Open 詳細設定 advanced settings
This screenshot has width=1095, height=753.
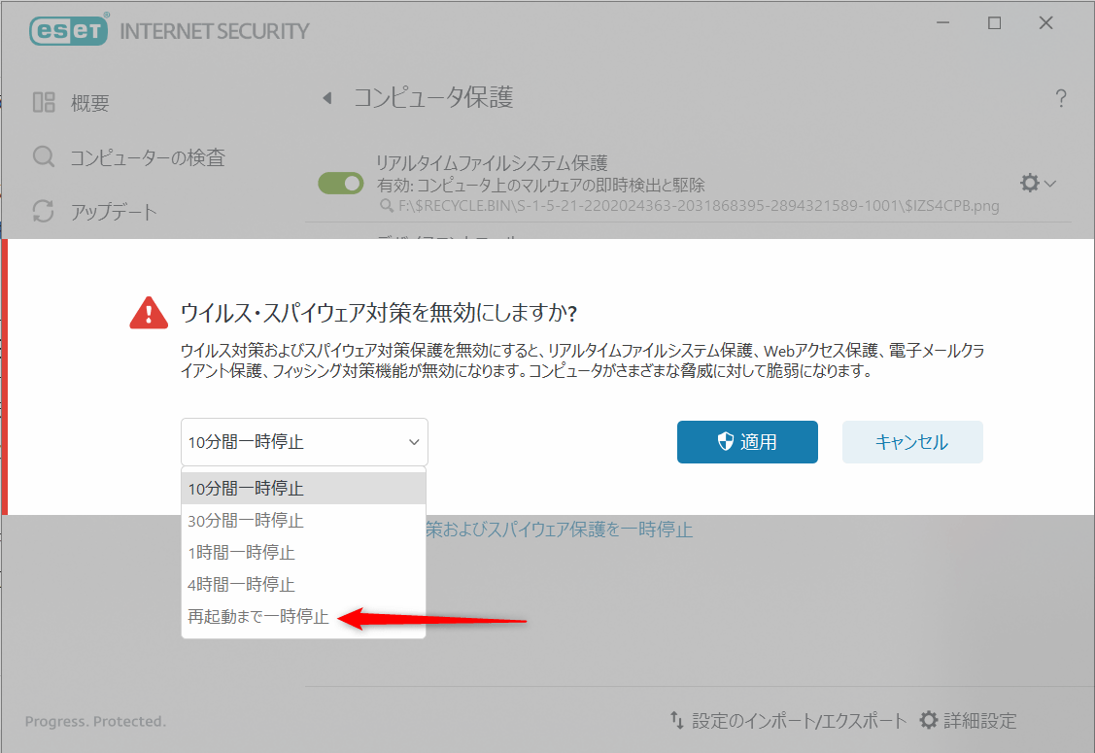pyautogui.click(x=968, y=721)
